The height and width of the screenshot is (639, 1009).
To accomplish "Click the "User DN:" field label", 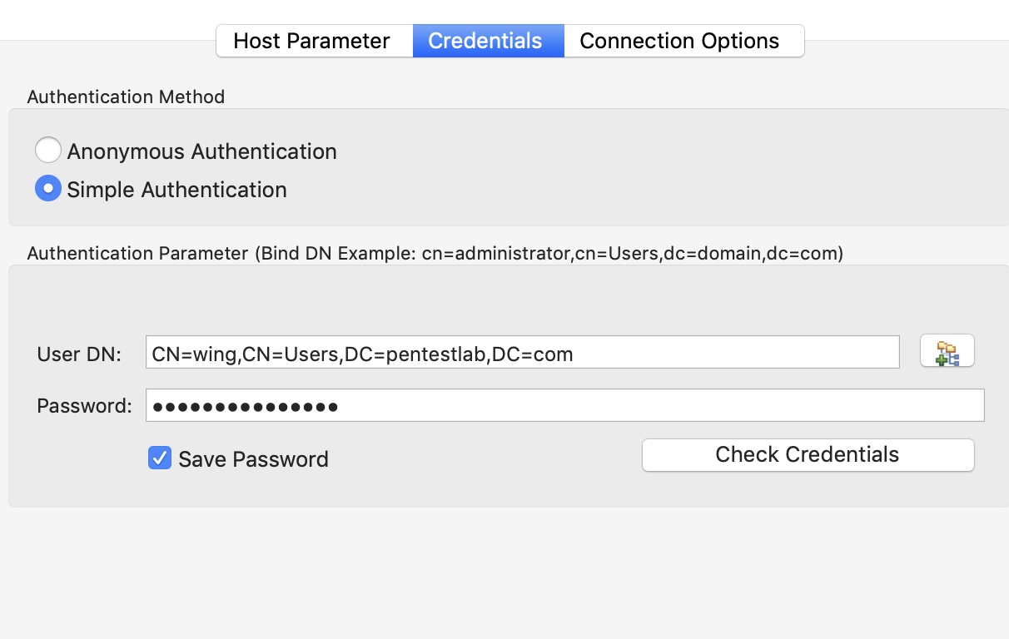I will coord(79,354).
